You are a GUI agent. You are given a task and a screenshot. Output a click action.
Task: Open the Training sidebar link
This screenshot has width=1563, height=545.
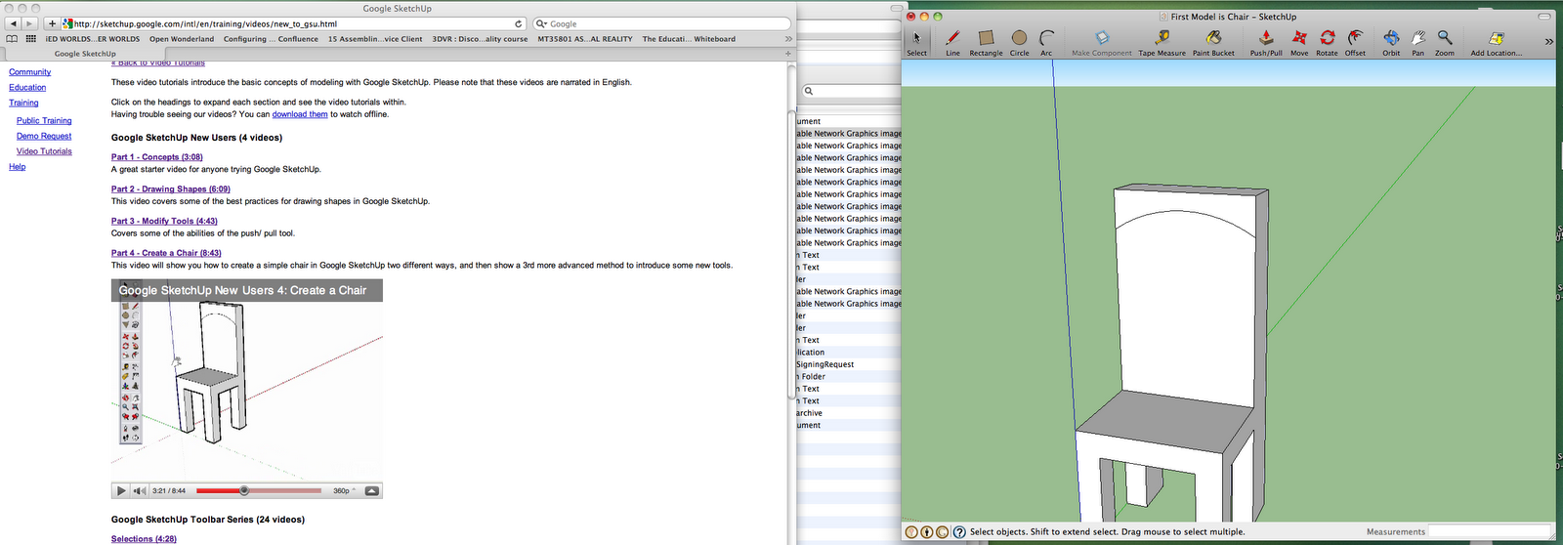[24, 103]
